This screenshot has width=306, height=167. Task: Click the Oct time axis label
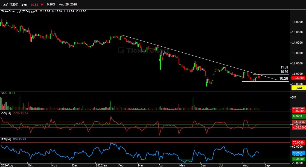point(30,165)
